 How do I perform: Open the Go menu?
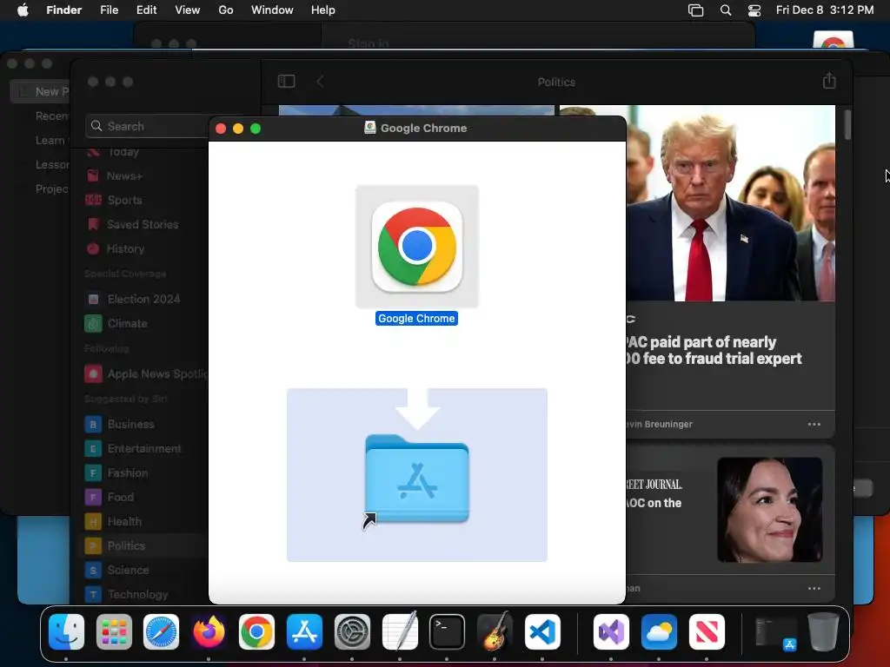pyautogui.click(x=226, y=10)
